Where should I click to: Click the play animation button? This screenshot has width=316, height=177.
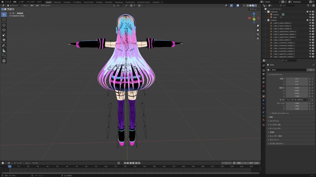pos(133,163)
